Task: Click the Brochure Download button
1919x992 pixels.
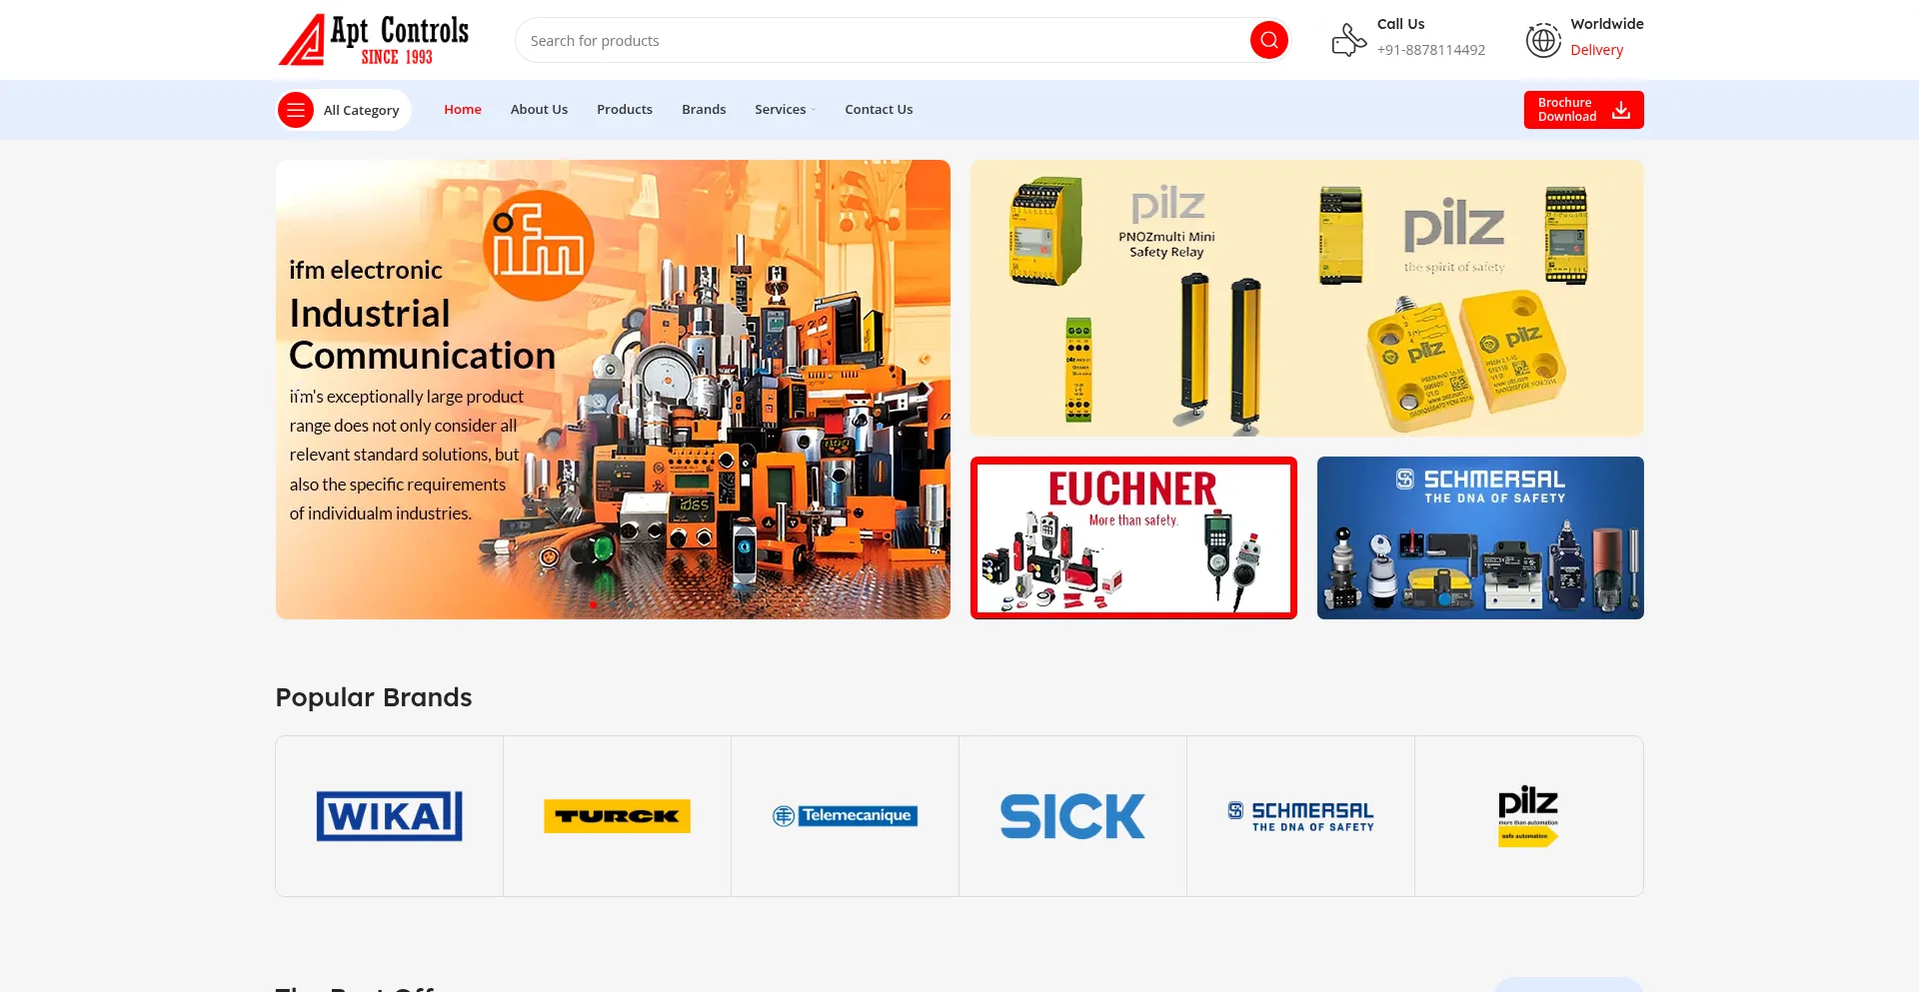Action: (x=1583, y=110)
